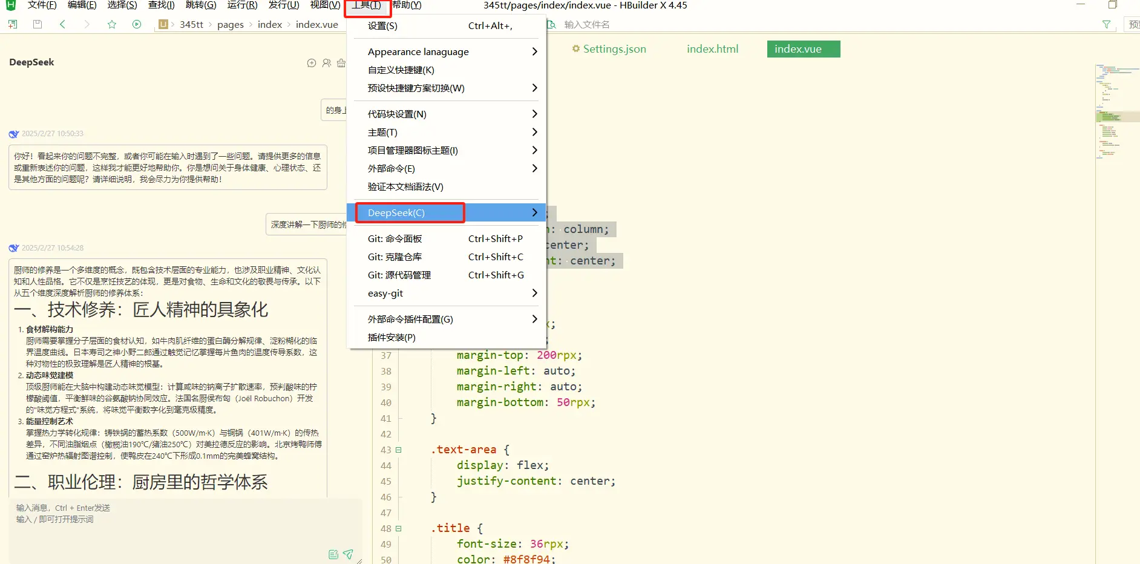Click the file search magnifier icon
This screenshot has height=564, width=1140.
pos(551,24)
